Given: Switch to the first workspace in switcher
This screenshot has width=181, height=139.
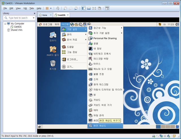Looking at the screenshot, I should 158,127.
